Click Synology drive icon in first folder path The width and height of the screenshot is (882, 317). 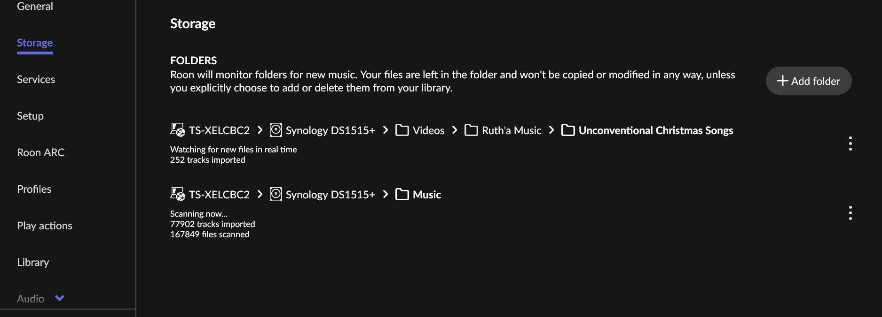point(276,130)
